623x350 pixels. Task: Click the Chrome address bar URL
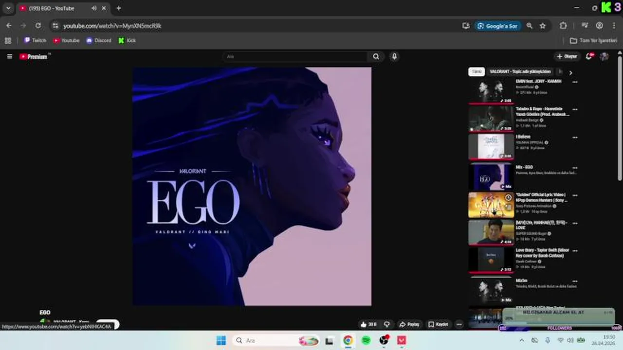tap(112, 26)
